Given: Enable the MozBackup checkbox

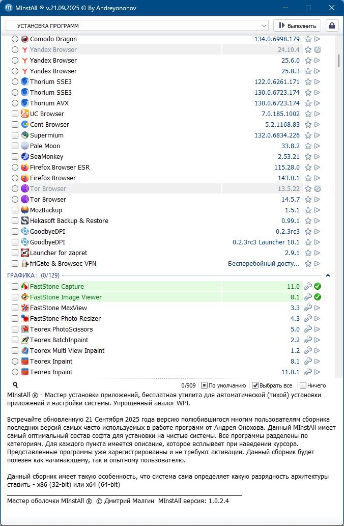Looking at the screenshot, I should click(x=15, y=210).
